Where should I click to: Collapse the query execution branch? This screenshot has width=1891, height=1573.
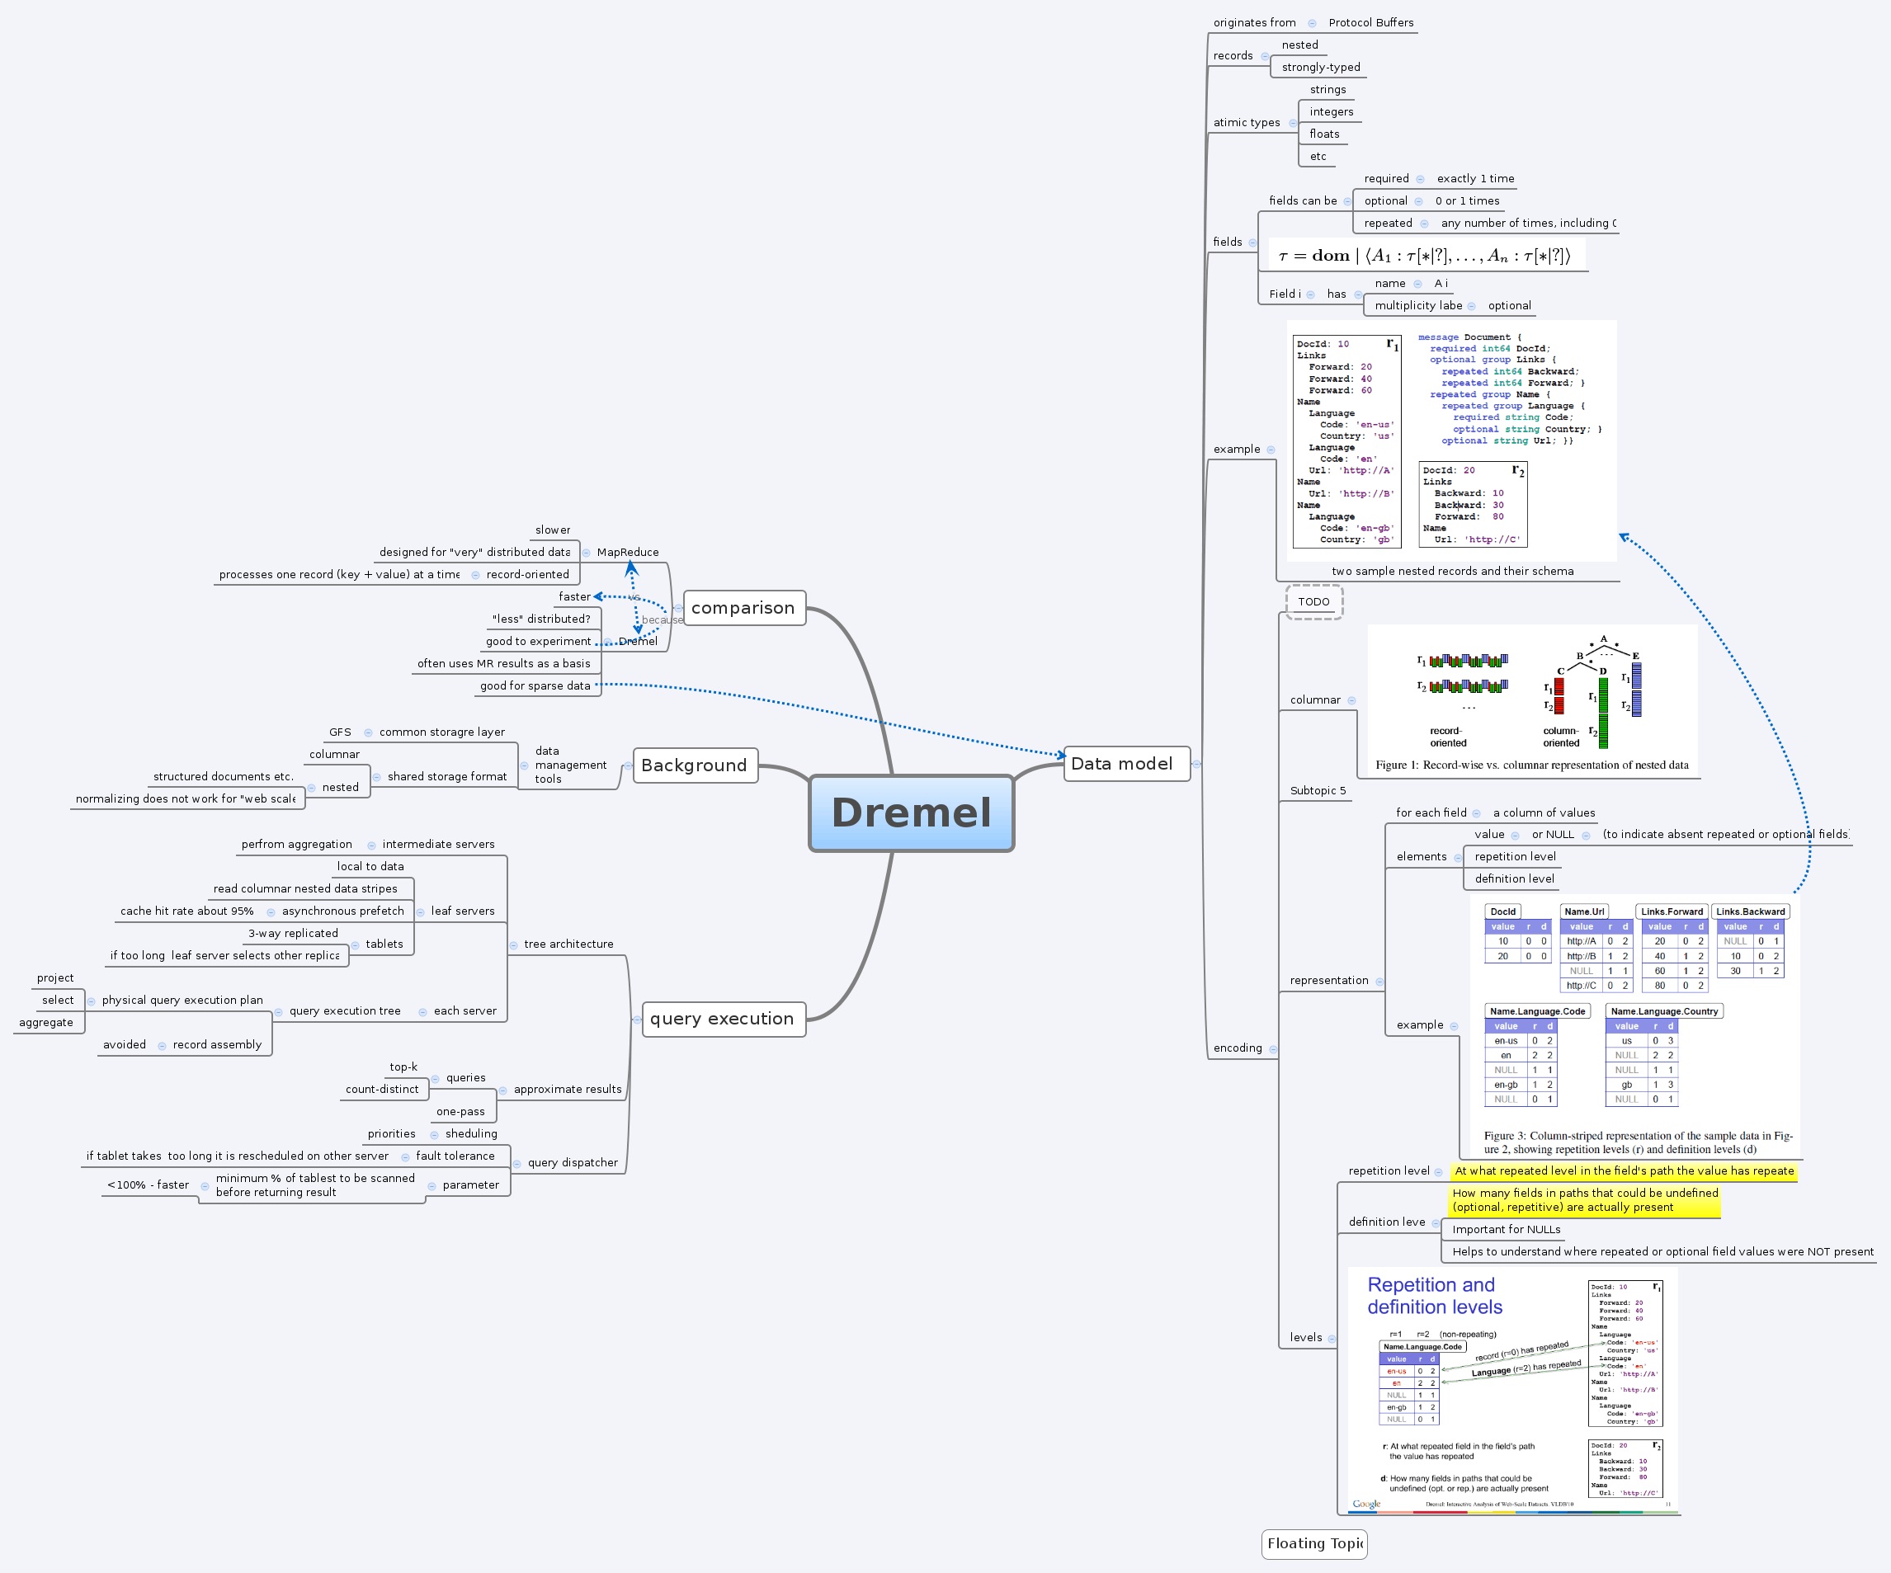point(637,1020)
